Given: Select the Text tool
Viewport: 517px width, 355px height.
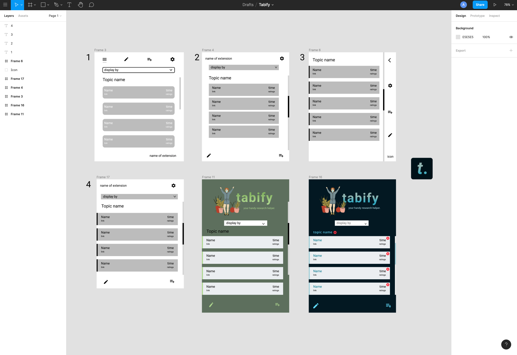Looking at the screenshot, I should (69, 5).
